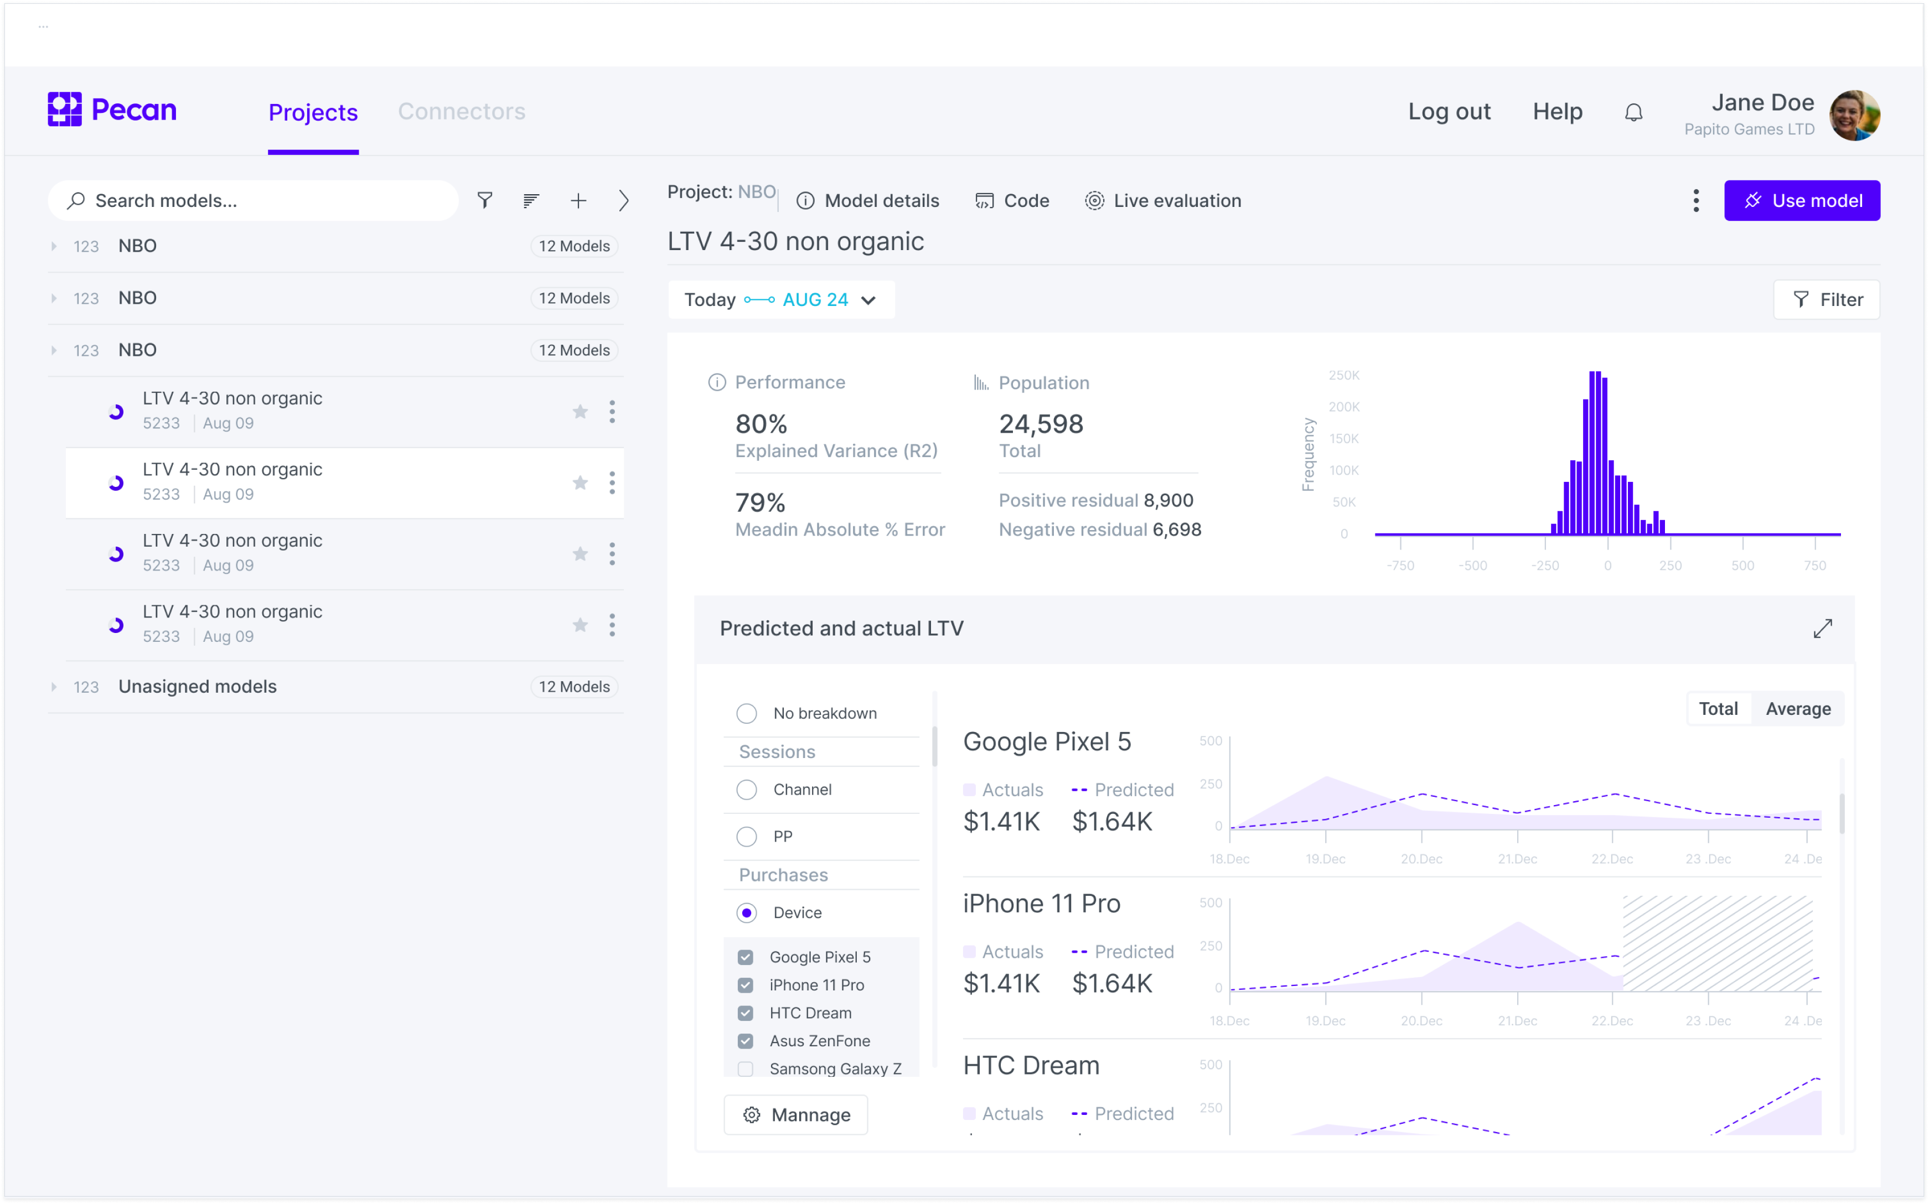Expand the Unasigned models group

tap(54, 687)
